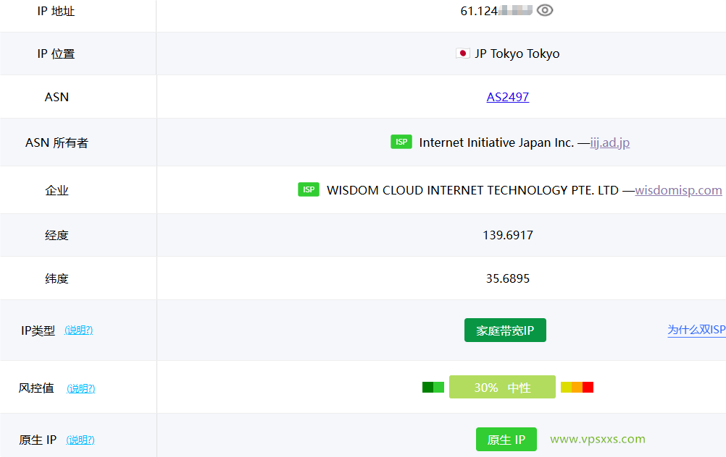Select the JP Tokyo Tokyo location text
This screenshot has height=457, width=726.
click(x=517, y=54)
